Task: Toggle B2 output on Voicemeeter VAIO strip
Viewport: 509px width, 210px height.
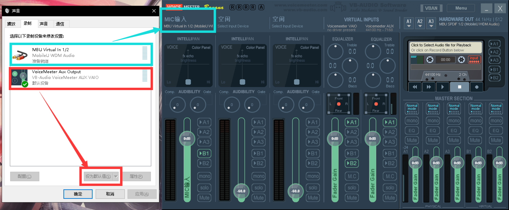Action: [352, 163]
